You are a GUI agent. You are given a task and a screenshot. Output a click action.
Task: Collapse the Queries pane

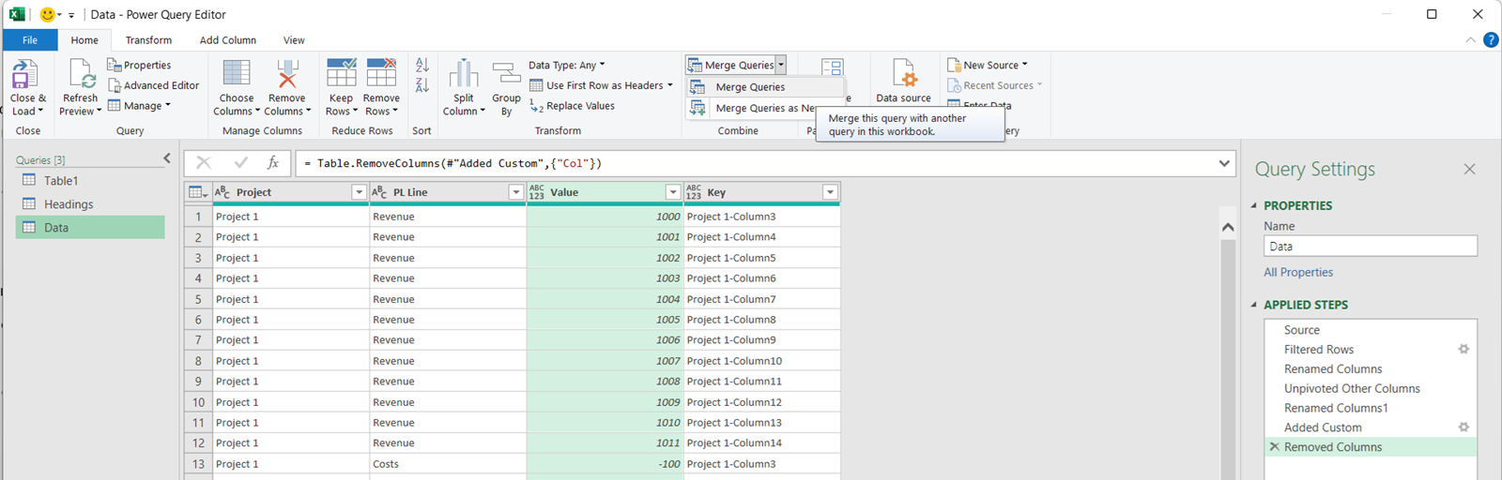pyautogui.click(x=167, y=158)
